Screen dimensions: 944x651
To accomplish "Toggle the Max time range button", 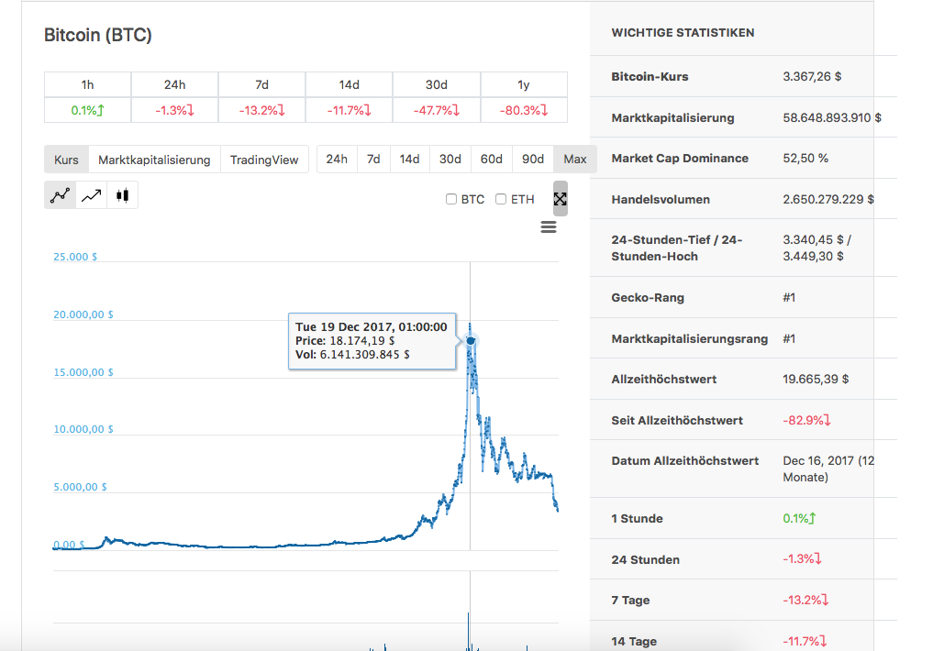I will [x=574, y=159].
